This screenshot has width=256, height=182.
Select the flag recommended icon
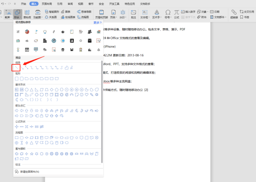pyautogui.click(x=36, y=32)
